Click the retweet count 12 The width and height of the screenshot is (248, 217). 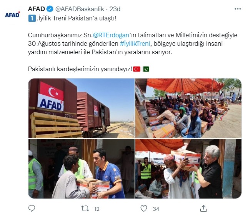click(97, 209)
